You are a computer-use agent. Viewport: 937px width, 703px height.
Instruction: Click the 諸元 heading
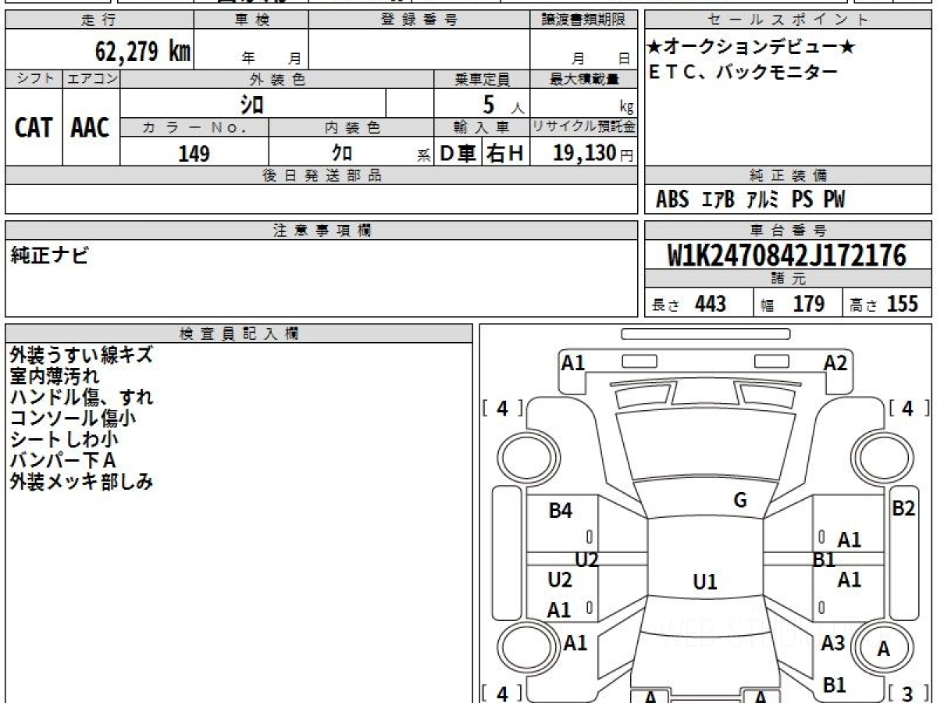(788, 279)
